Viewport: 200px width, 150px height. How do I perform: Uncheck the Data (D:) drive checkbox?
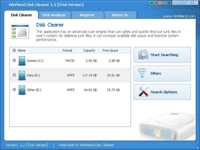click(14, 75)
